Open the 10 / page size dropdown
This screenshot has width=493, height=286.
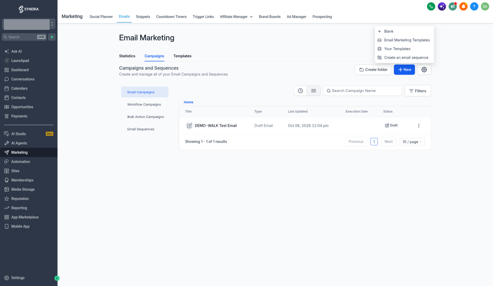coord(412,142)
